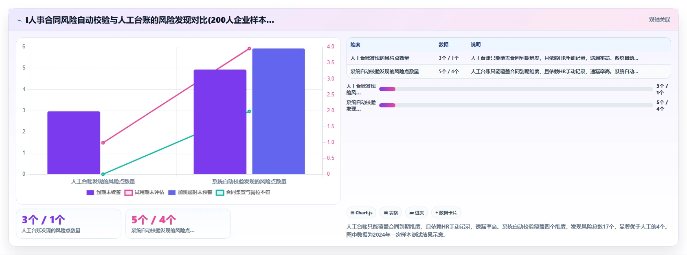Image resolution: width=687 pixels, height=255 pixels.
Task: Click the panel title text
Action: tap(149, 20)
